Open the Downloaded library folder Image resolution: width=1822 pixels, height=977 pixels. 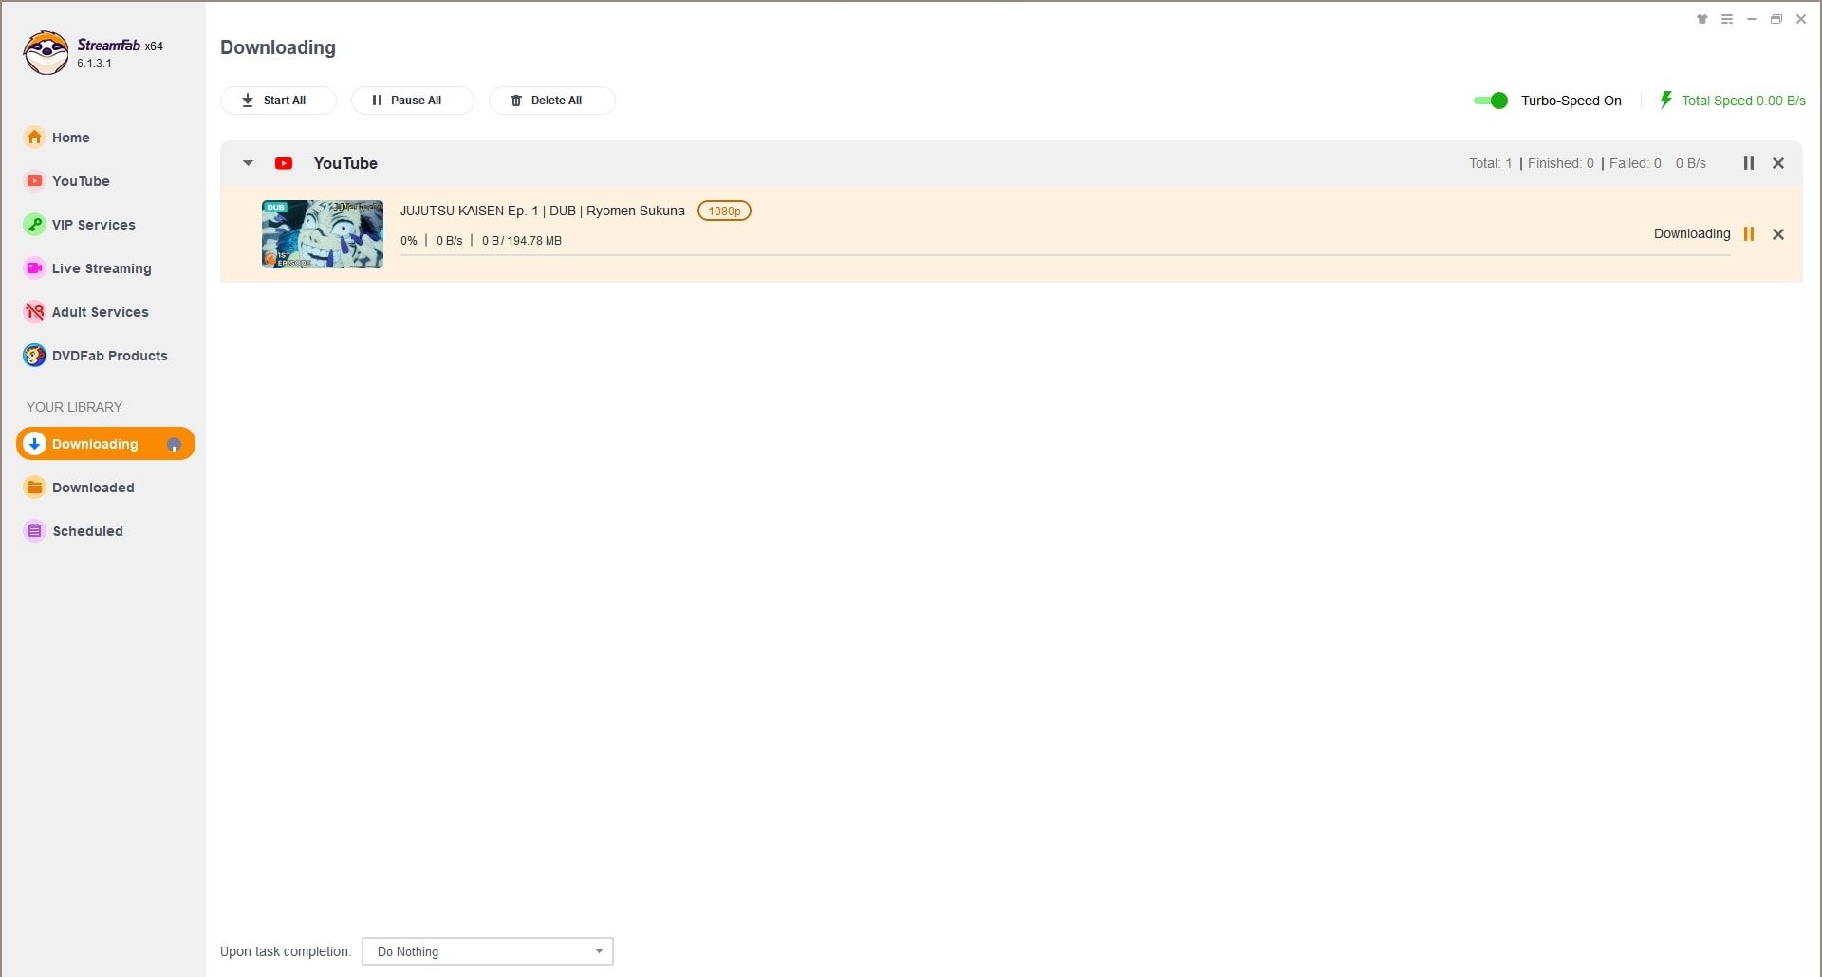click(80, 488)
